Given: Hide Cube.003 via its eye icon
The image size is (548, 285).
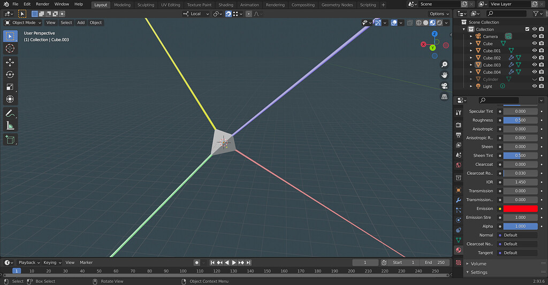Looking at the screenshot, I should click(535, 65).
